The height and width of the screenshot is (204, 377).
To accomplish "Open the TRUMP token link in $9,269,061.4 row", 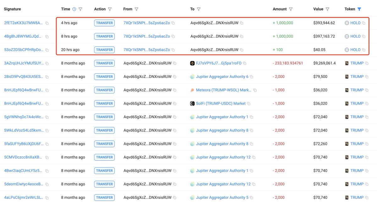I will click(x=357, y=63).
